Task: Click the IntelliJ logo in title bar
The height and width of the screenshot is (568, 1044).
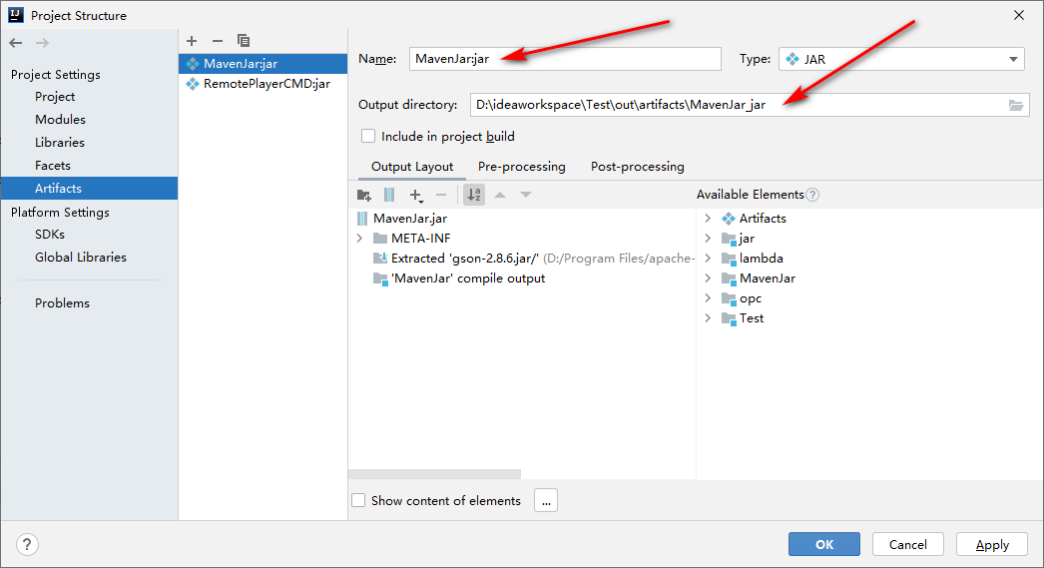Action: click(x=15, y=15)
